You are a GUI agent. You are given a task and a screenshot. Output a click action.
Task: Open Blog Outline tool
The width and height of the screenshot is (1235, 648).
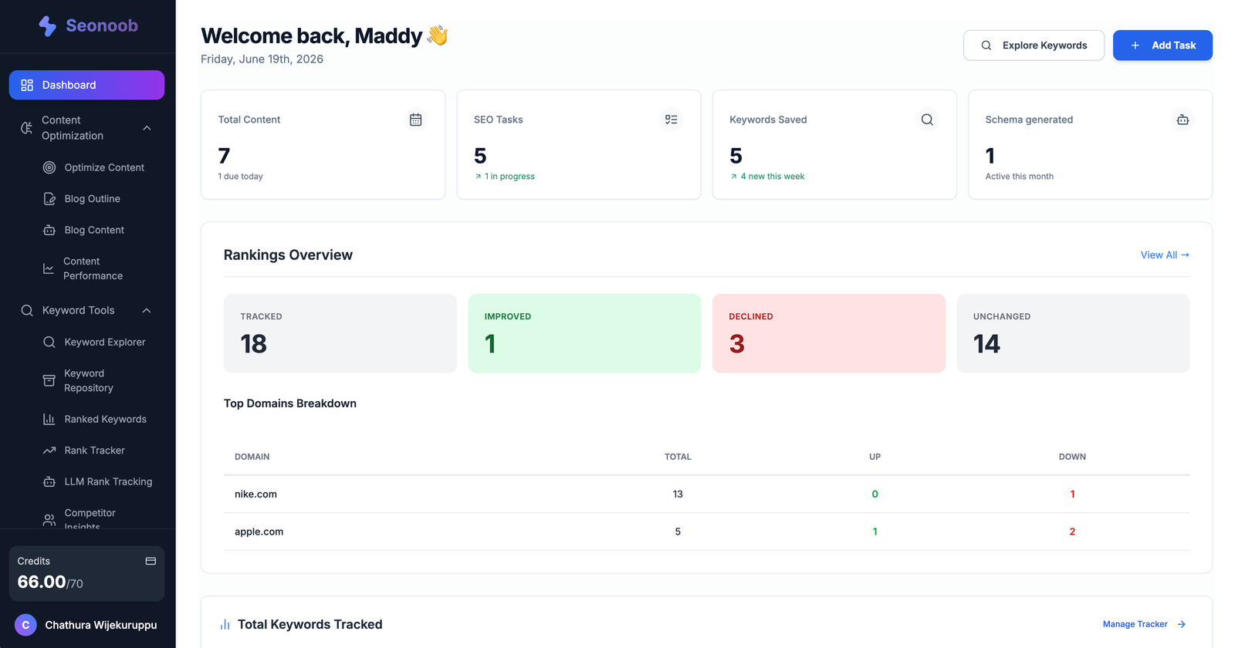pyautogui.click(x=93, y=199)
